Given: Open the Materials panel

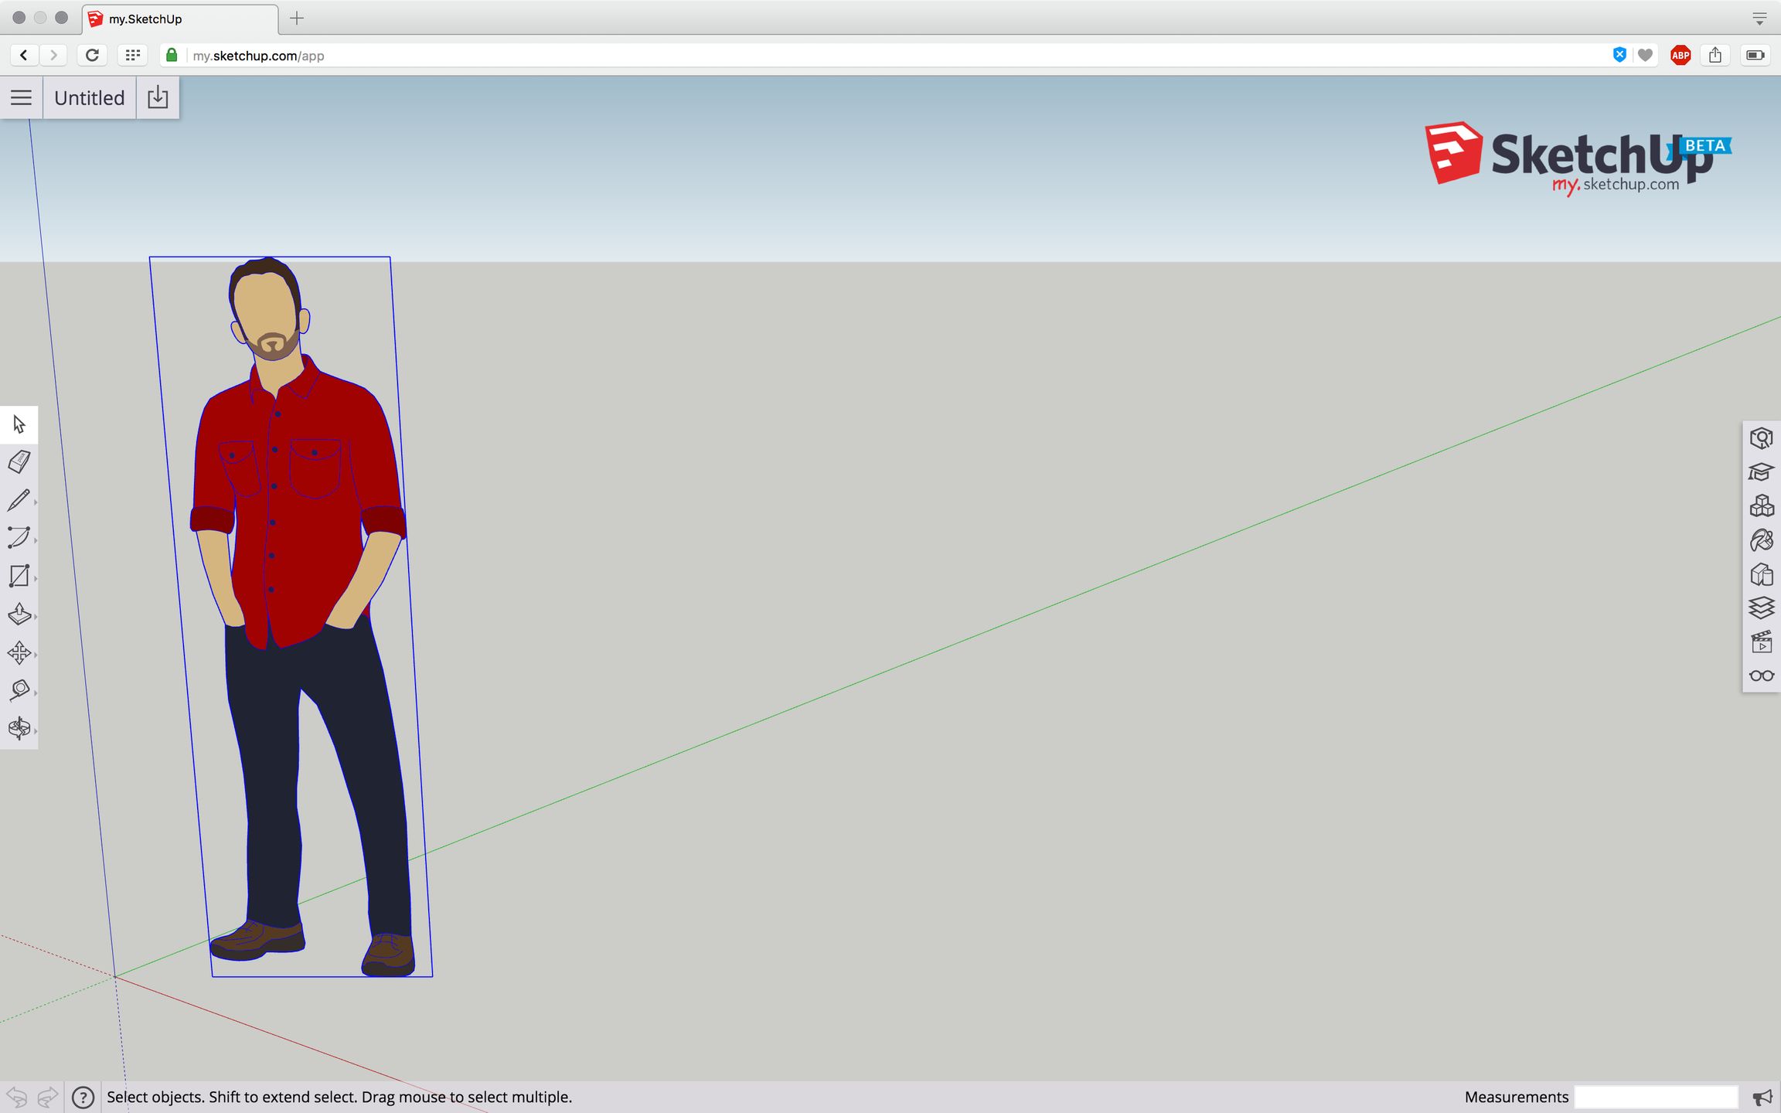Looking at the screenshot, I should pos(1761,540).
